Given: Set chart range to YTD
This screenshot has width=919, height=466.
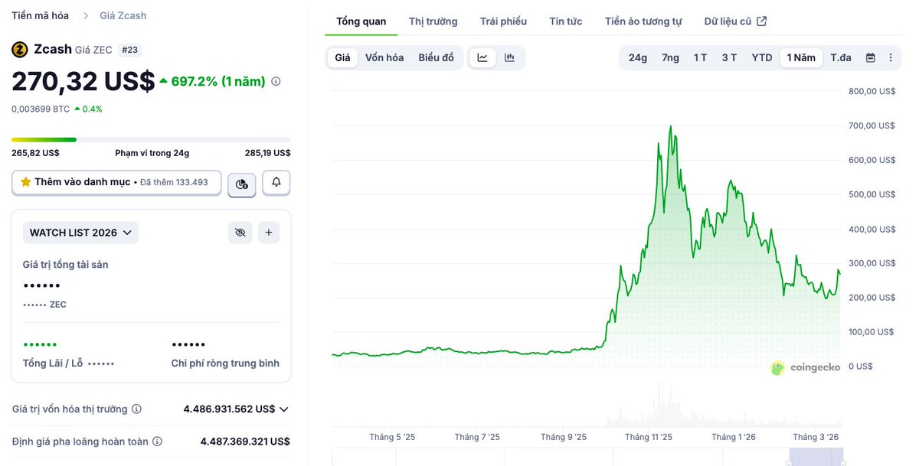Looking at the screenshot, I should tap(762, 57).
